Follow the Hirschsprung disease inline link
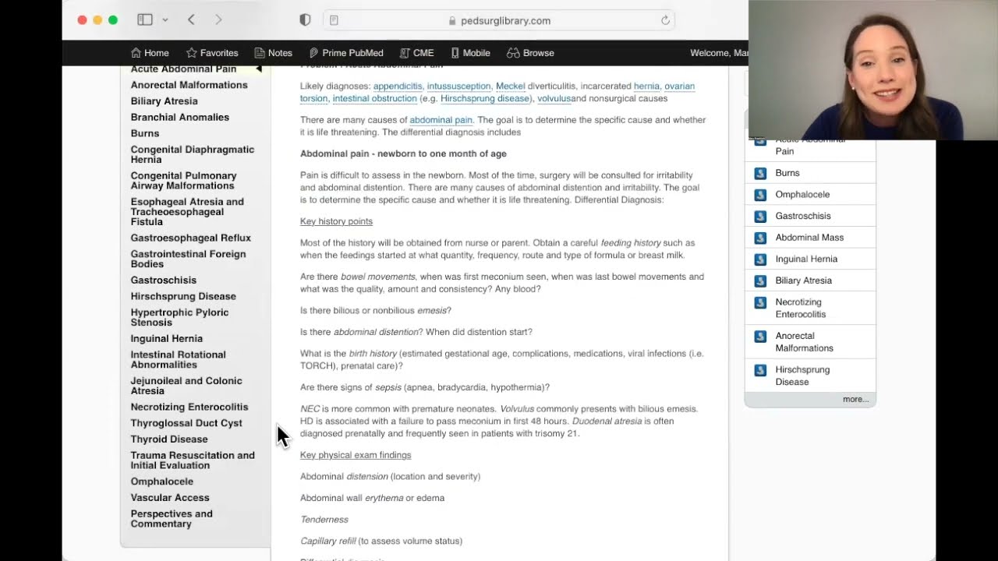 485,99
